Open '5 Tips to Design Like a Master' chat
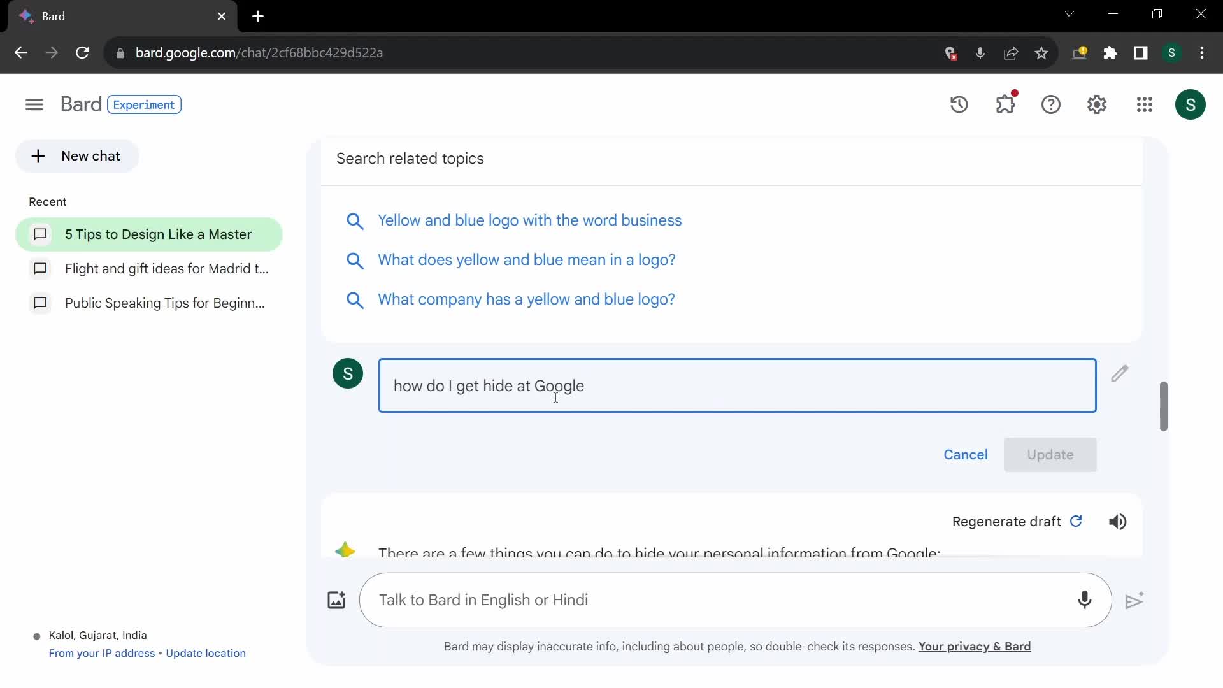The width and height of the screenshot is (1223, 688). click(149, 234)
